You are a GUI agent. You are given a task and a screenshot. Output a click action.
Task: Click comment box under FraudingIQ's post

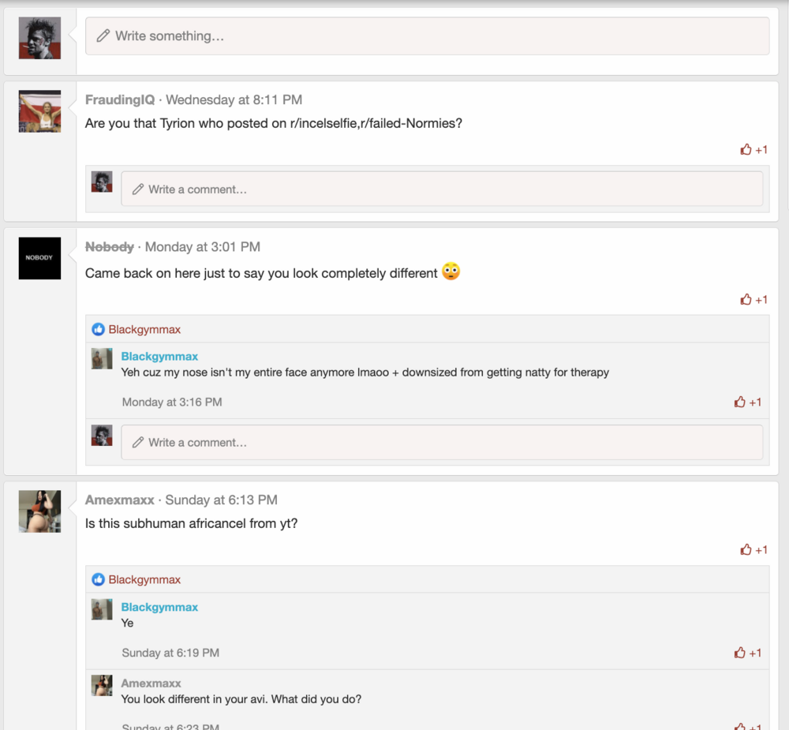(x=442, y=189)
